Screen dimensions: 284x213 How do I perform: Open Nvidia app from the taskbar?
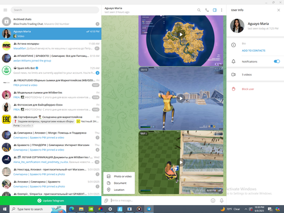coord(91,209)
